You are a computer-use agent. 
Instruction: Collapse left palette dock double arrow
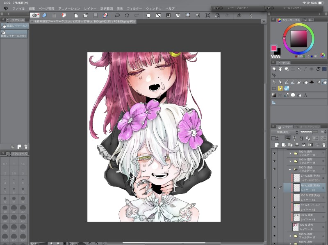tap(2, 14)
